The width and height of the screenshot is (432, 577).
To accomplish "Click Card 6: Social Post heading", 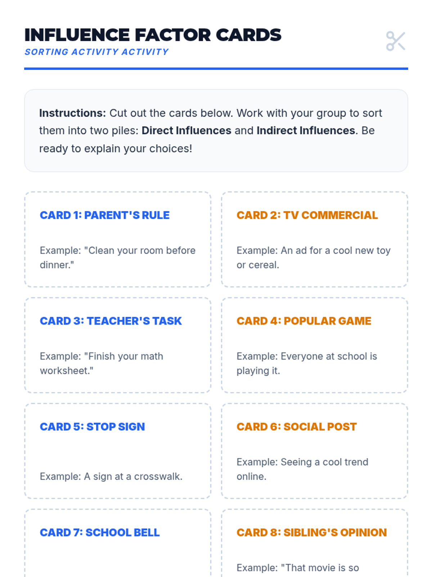I will pyautogui.click(x=297, y=427).
